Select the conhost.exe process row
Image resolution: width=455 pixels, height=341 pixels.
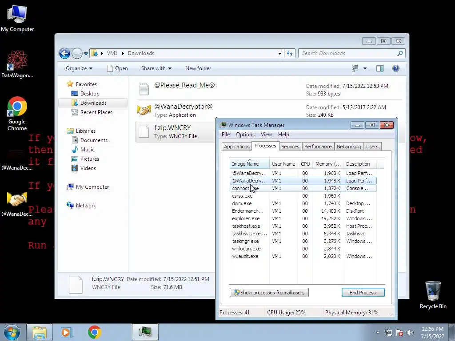click(303, 188)
